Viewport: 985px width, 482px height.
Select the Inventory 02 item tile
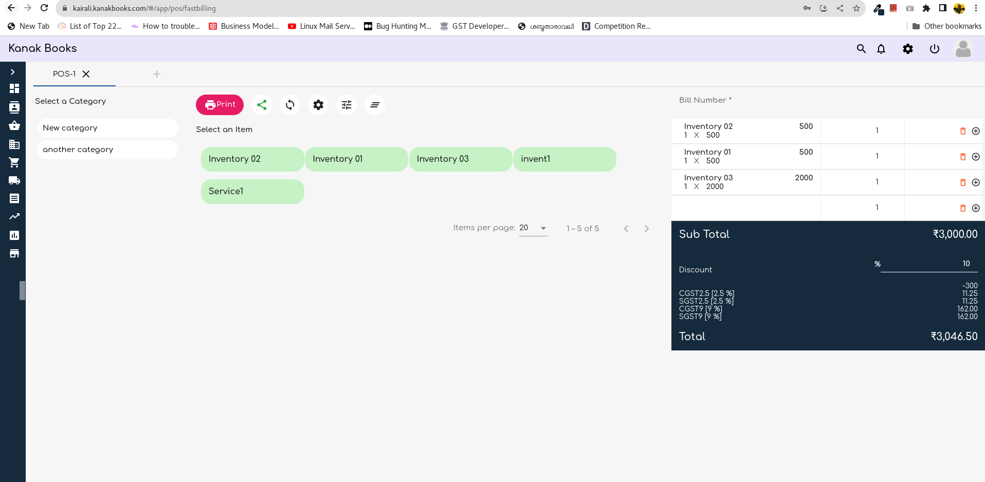(x=252, y=159)
